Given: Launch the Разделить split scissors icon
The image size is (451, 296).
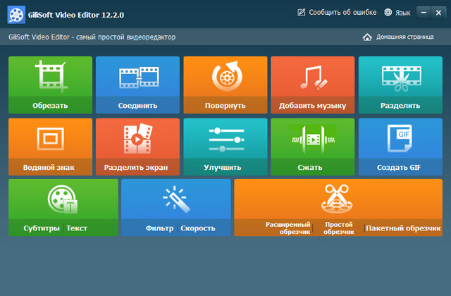Looking at the screenshot, I should (x=400, y=76).
